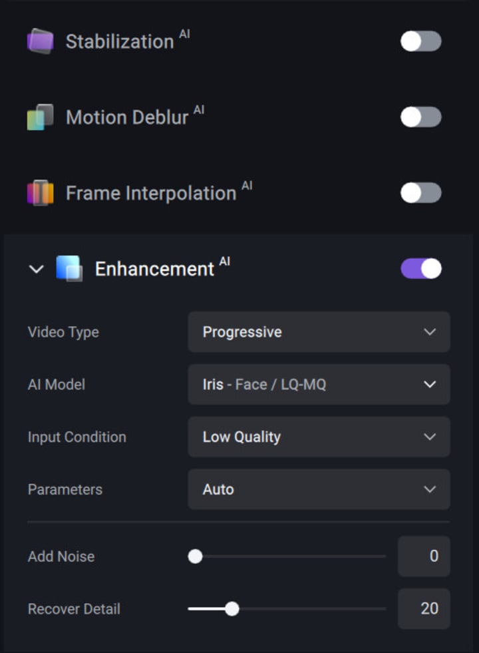
Task: Disable the Enhancement toggle
Action: [x=420, y=269]
